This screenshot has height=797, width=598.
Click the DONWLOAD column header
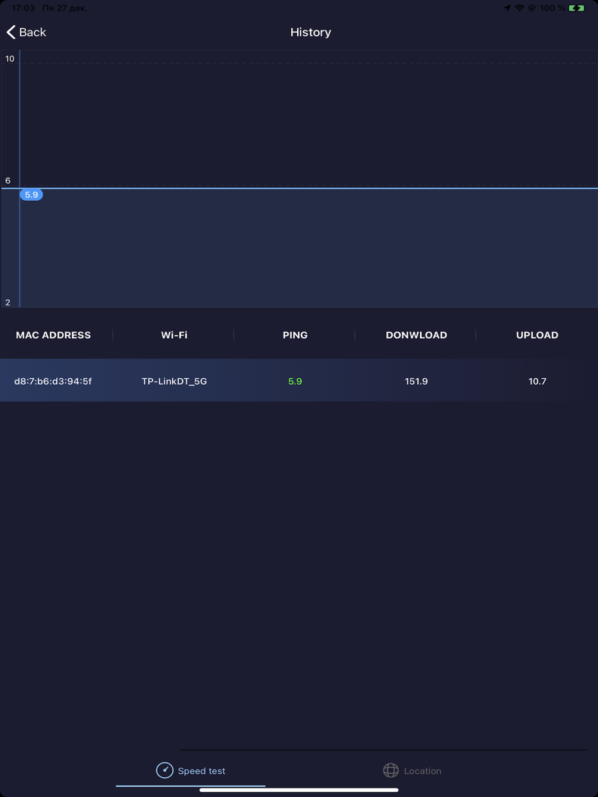click(416, 335)
